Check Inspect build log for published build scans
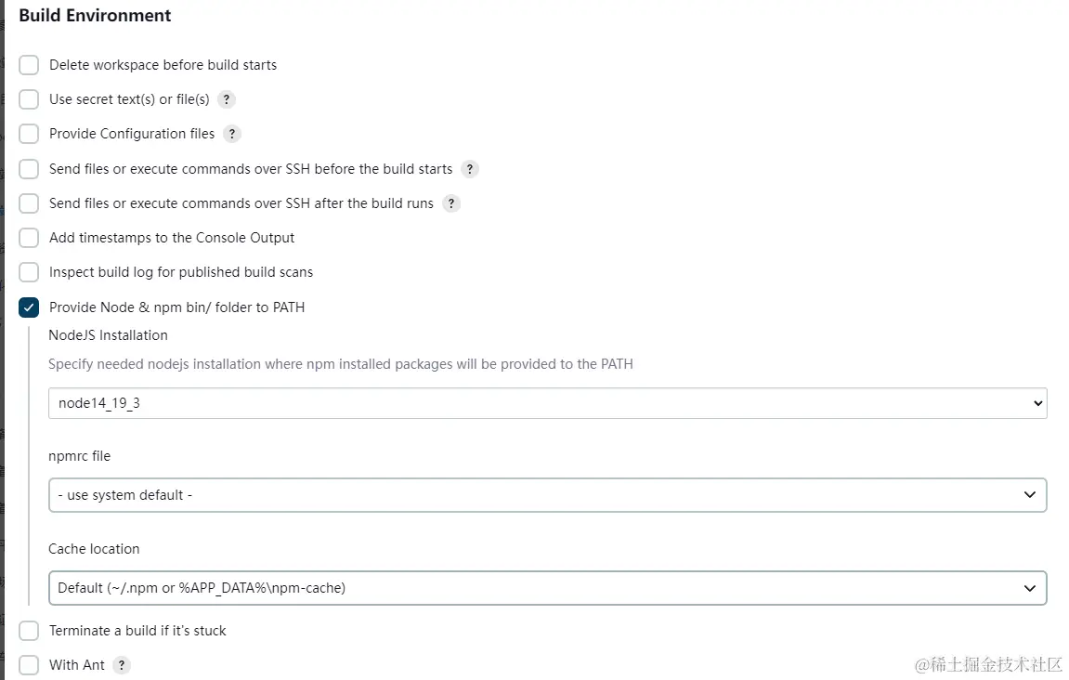Screen dimensions: 1069x680 pyautogui.click(x=29, y=272)
